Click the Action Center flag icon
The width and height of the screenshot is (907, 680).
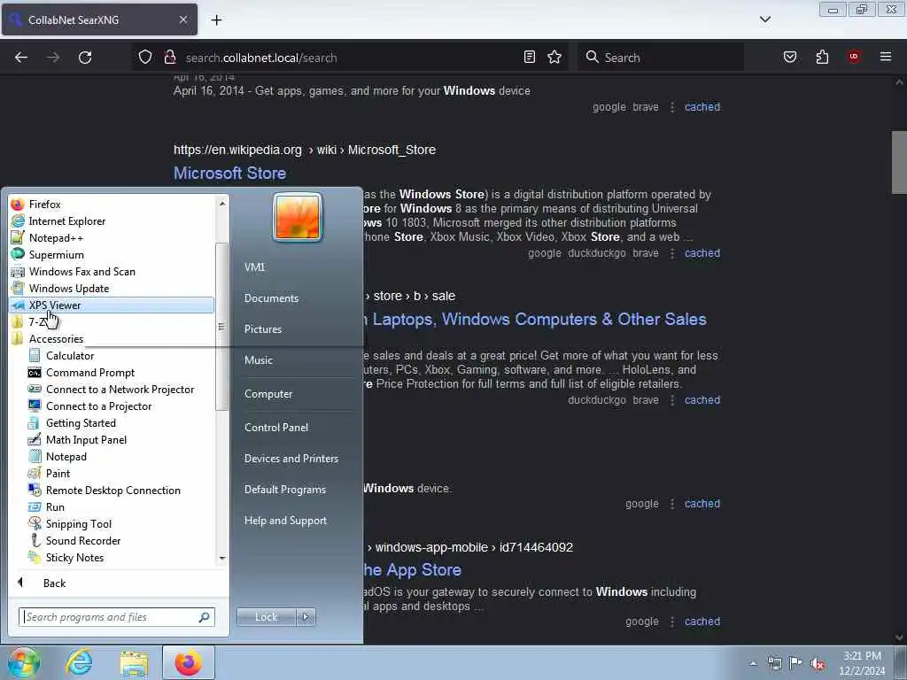tap(796, 662)
